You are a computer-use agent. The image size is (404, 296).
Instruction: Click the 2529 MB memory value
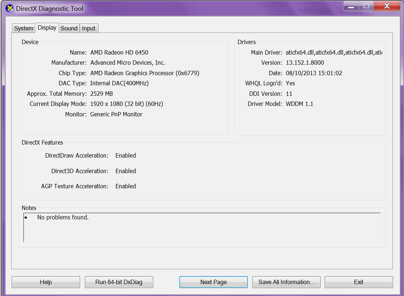click(x=101, y=94)
